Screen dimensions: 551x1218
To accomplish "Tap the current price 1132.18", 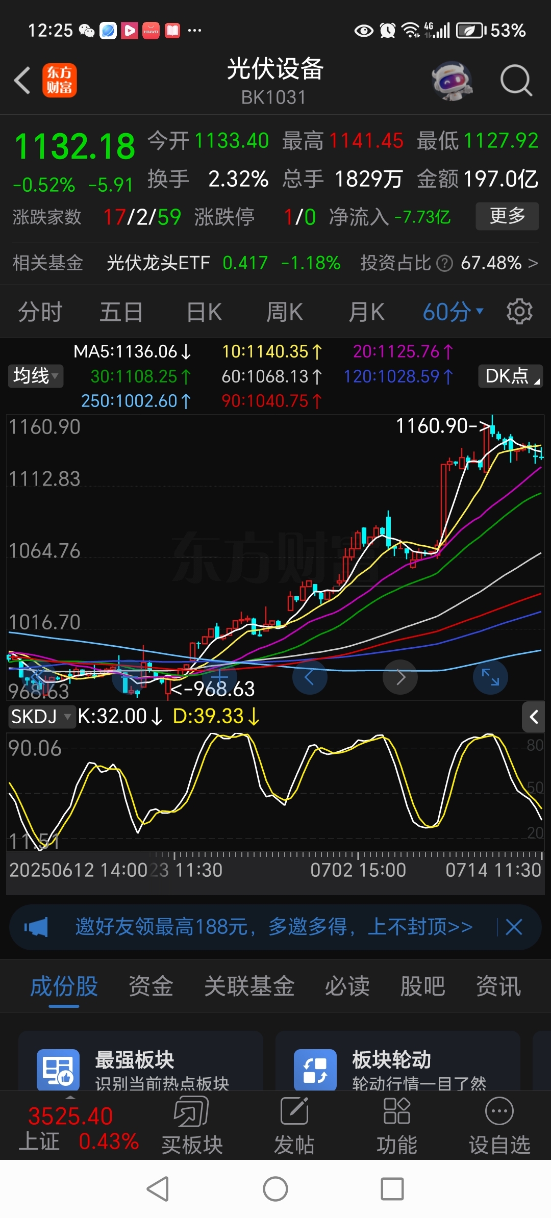I will coord(74,147).
